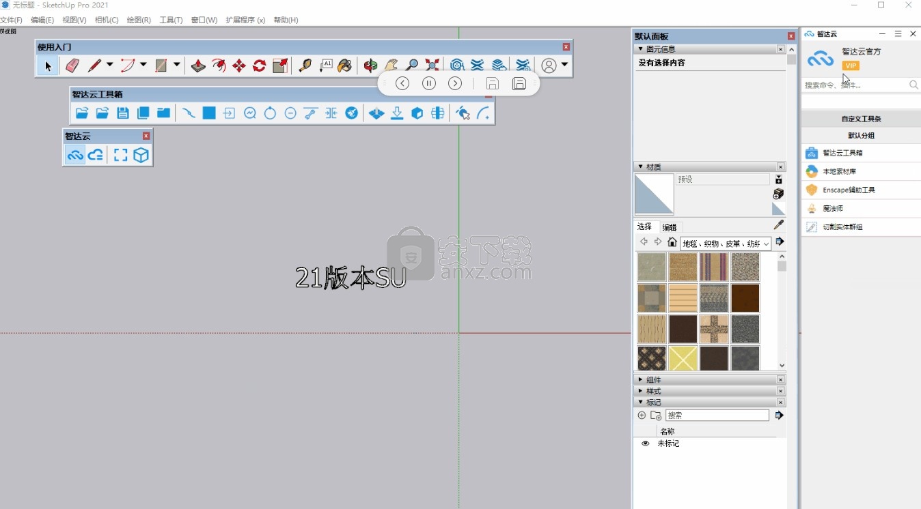
Task: Go to previous with floating back arrow
Action: tap(402, 83)
